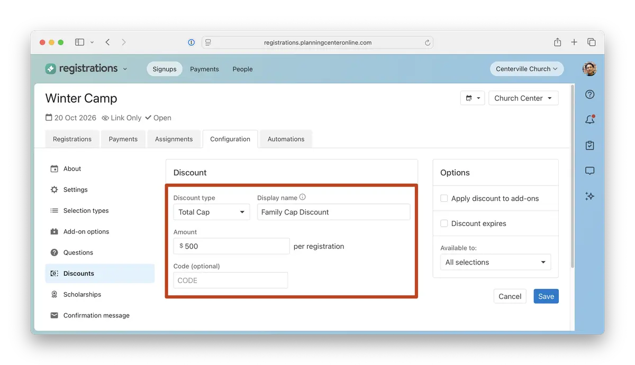This screenshot has height=365, width=635.
Task: Open the chat bubble icon
Action: (590, 171)
